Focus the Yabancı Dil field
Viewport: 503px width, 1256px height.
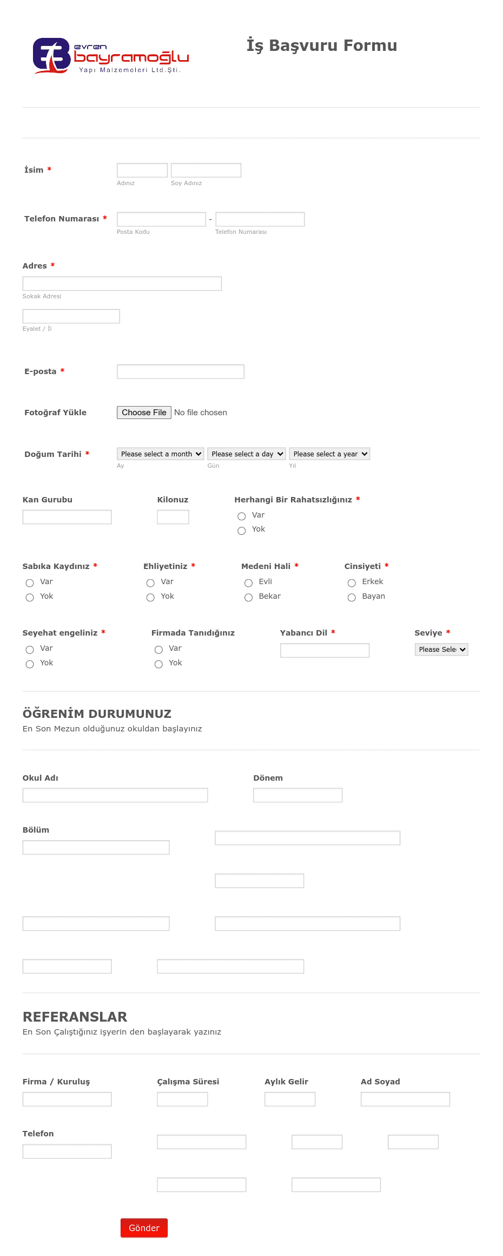325,650
